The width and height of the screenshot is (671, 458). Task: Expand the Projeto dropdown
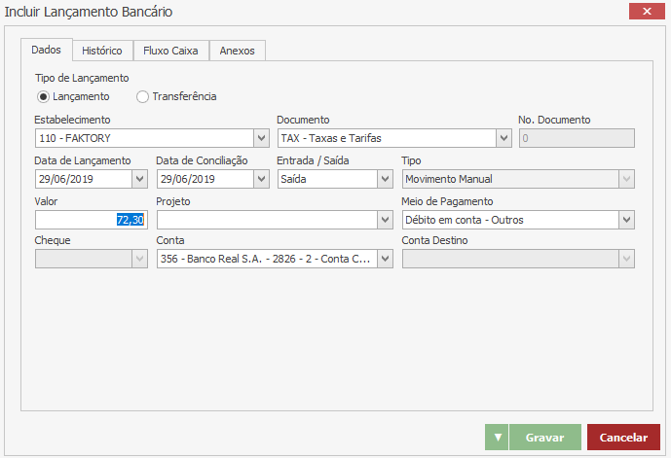385,220
